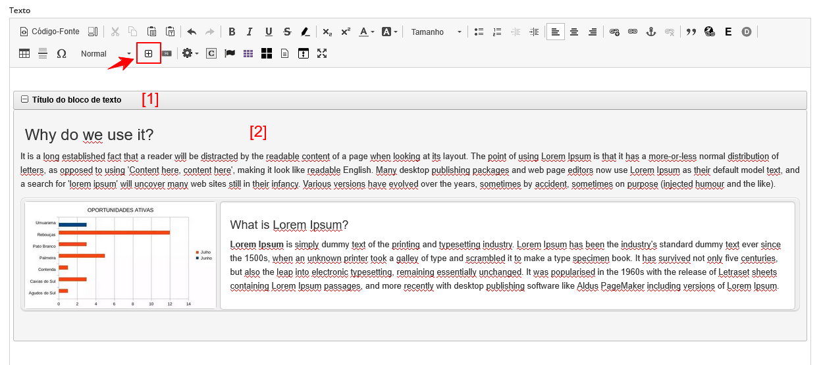
Task: Click the 'What is Lorem Ipsum?' heading
Action: [289, 225]
